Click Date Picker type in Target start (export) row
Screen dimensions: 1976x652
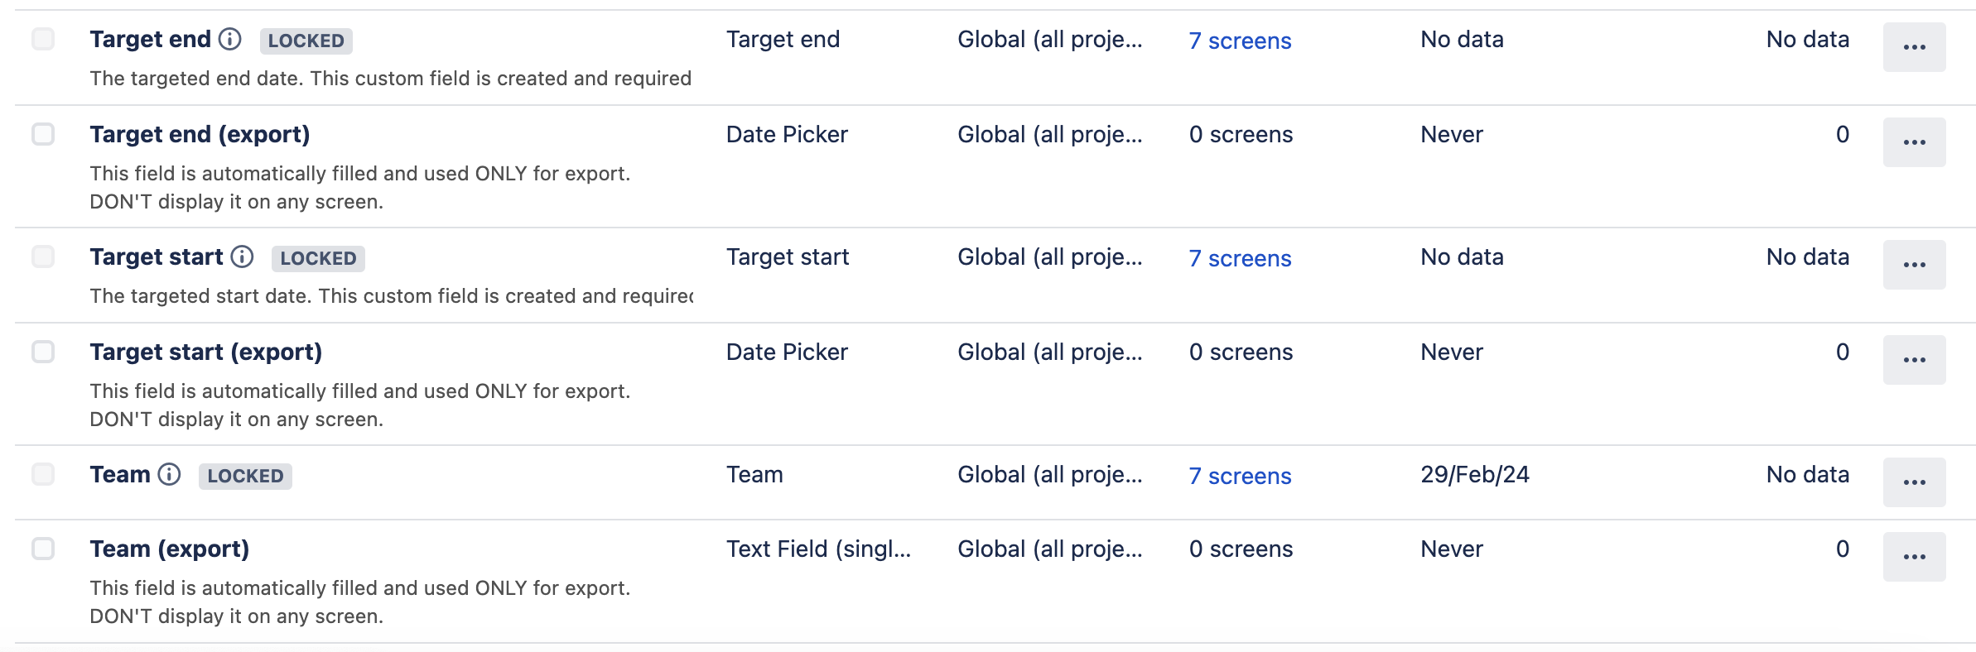click(787, 352)
